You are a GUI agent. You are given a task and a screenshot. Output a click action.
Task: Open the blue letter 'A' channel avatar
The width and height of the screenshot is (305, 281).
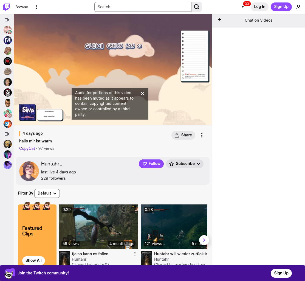pyautogui.click(x=8, y=40)
